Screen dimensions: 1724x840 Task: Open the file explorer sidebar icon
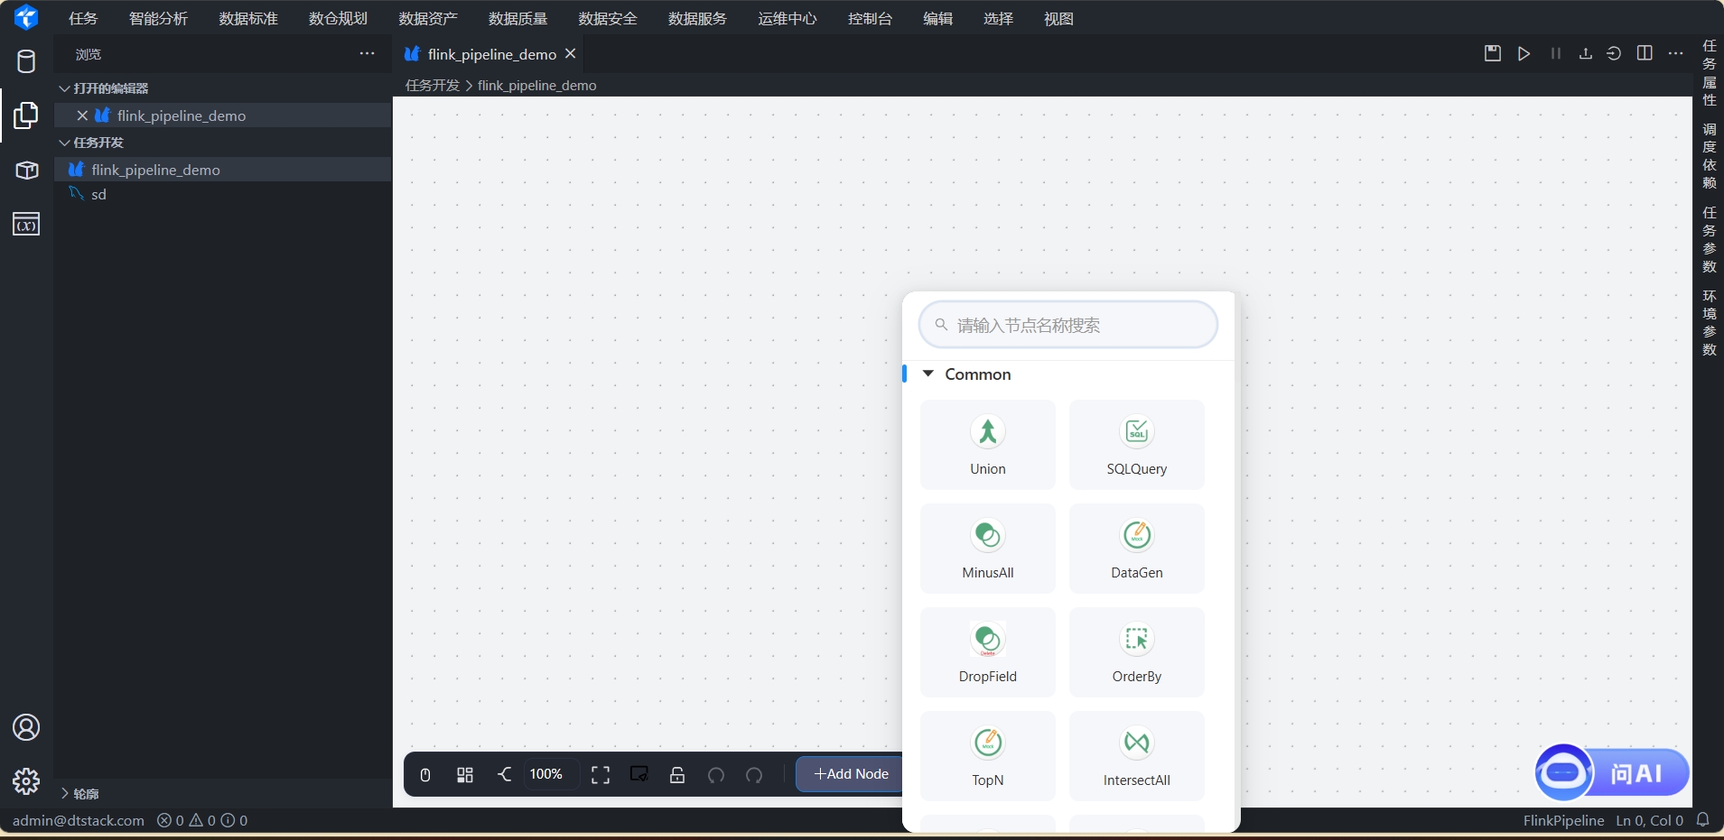(26, 115)
